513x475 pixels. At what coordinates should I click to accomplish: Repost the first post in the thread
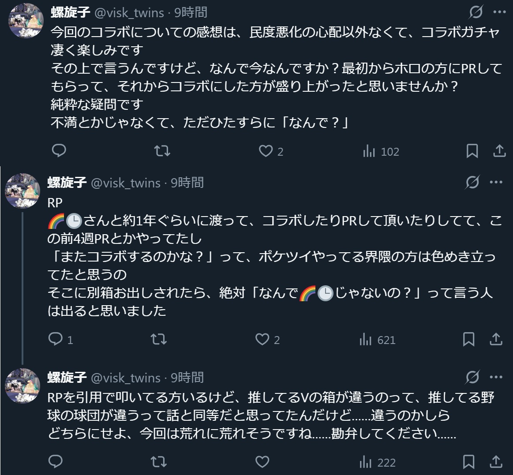[162, 151]
